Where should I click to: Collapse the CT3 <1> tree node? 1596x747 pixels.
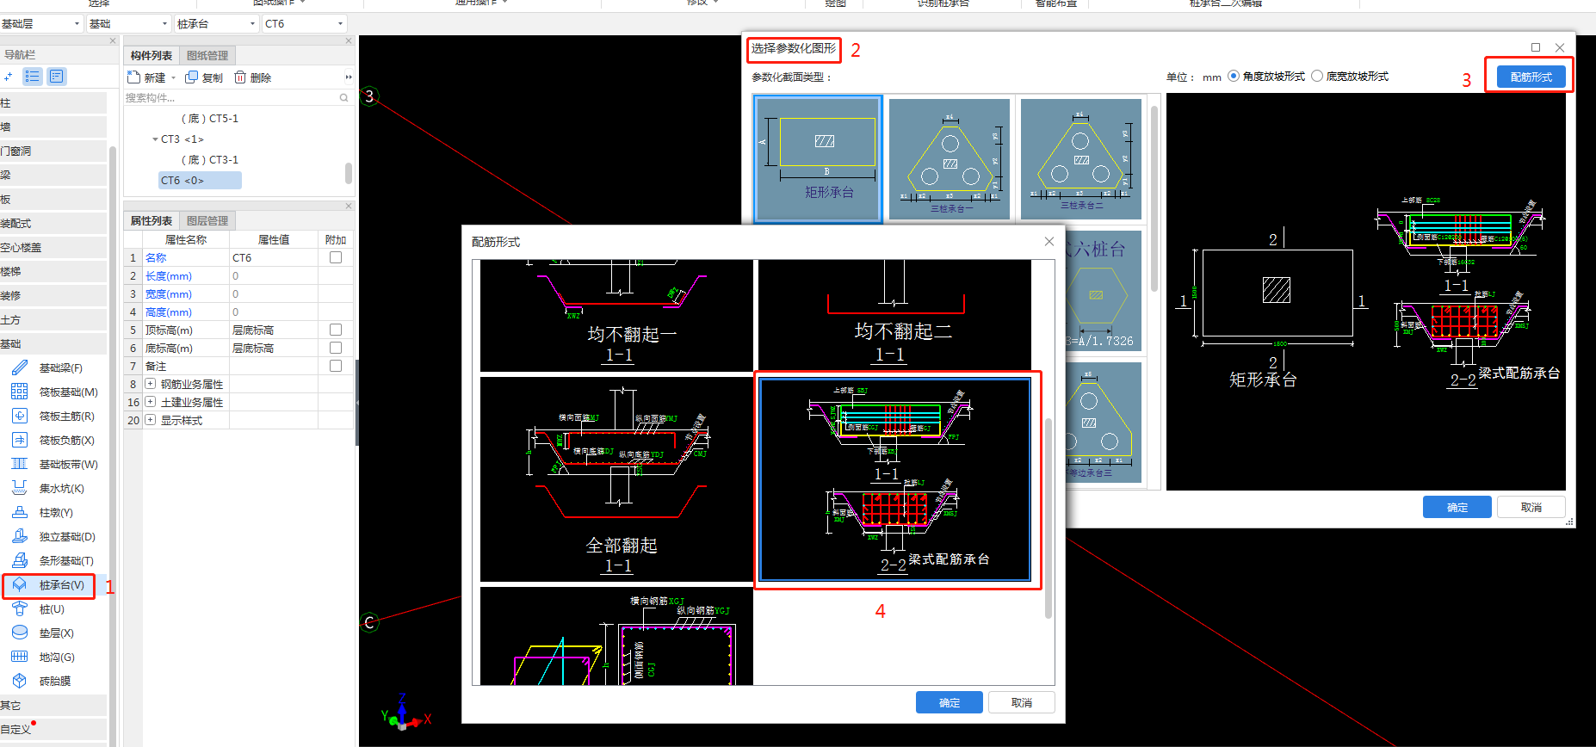pos(155,139)
